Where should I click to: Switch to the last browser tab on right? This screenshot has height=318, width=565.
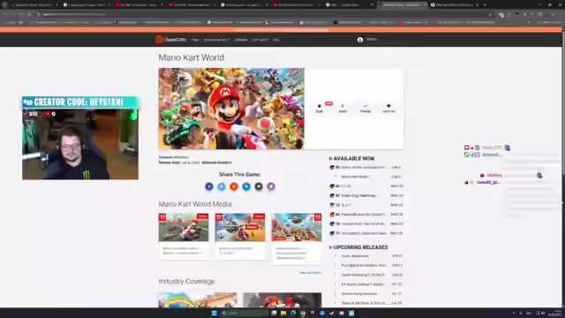[x=455, y=5]
